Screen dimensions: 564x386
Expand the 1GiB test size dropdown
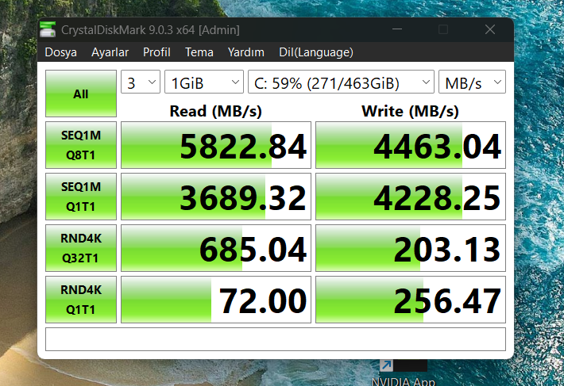(204, 82)
